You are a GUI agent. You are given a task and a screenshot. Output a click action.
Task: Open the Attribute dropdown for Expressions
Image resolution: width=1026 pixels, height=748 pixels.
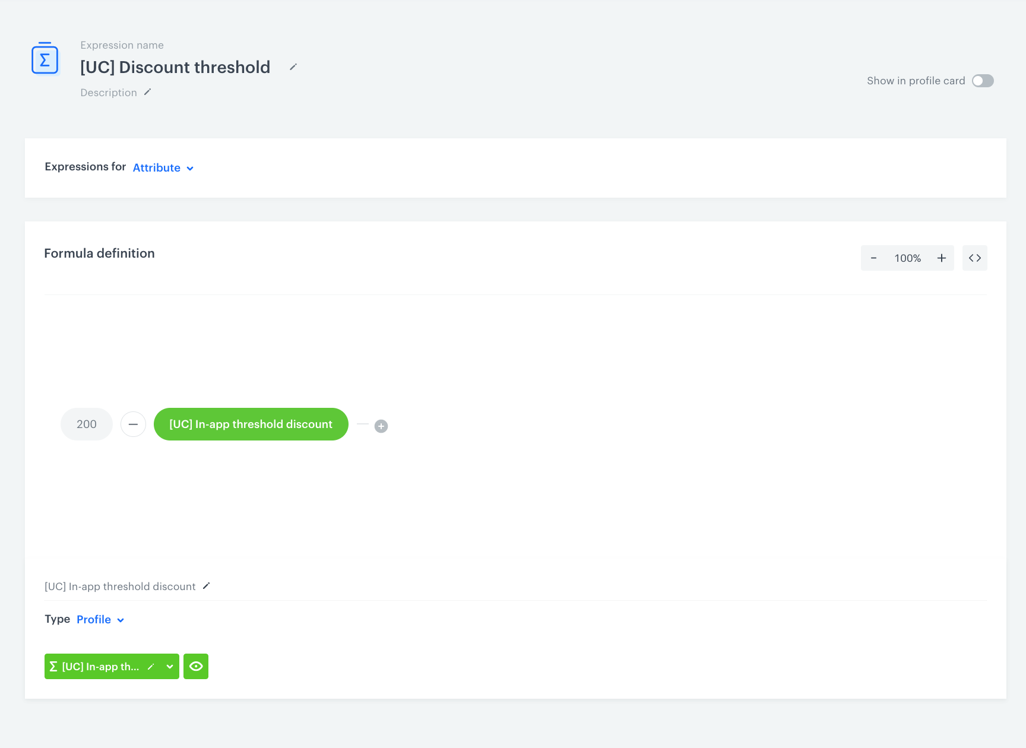(x=163, y=168)
